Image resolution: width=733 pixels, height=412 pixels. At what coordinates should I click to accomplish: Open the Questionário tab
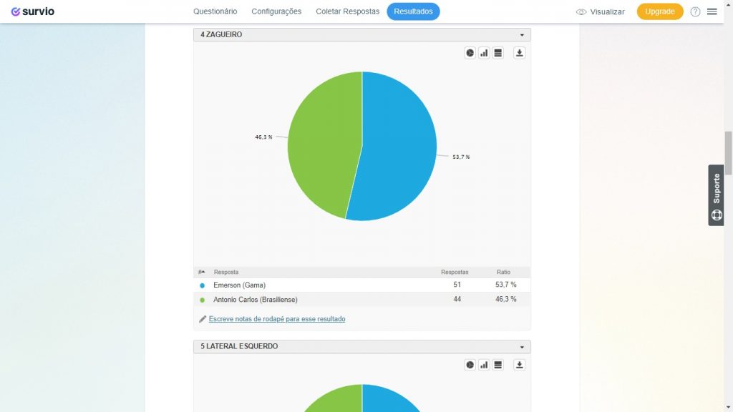coord(215,11)
